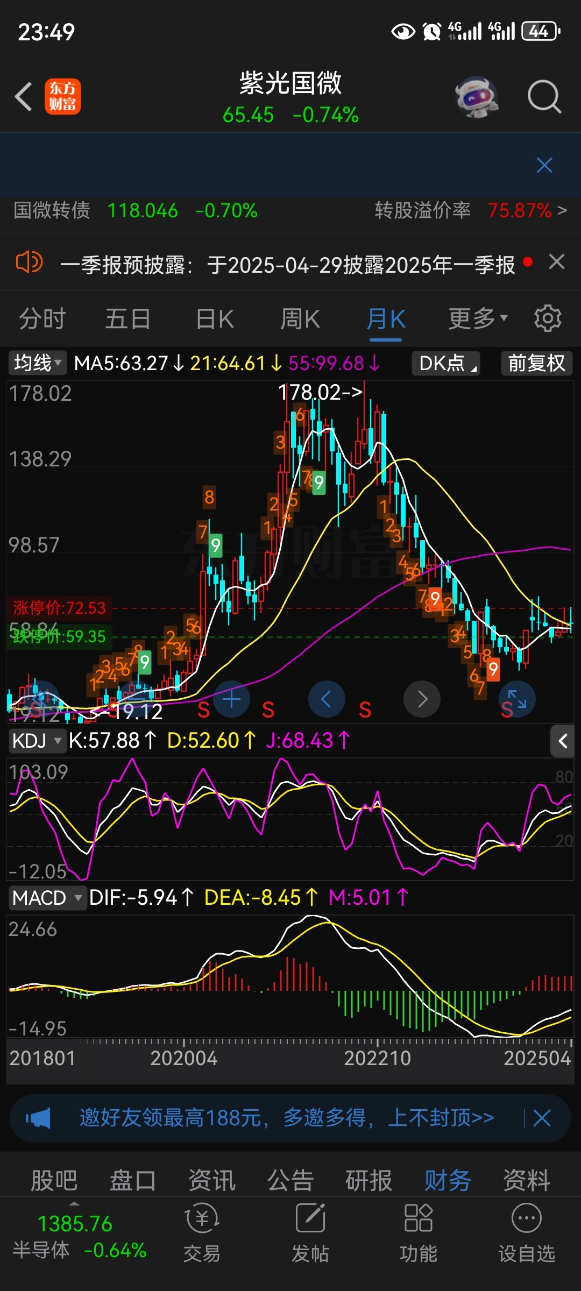The height and width of the screenshot is (1291, 581).
Task: Tap the search magnifier icon
Action: coord(544,97)
